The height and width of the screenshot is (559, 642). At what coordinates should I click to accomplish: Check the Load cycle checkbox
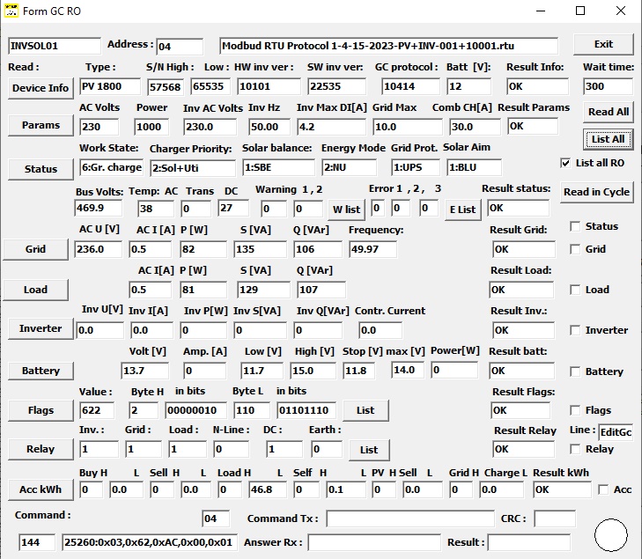coord(575,290)
